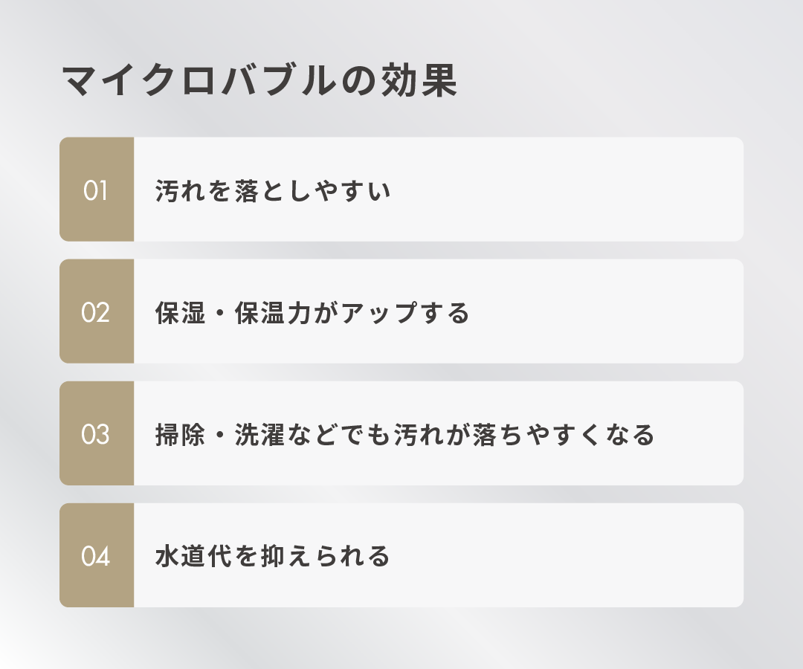Select the word 保温力 in item 02
803x669 pixels.
(x=271, y=313)
